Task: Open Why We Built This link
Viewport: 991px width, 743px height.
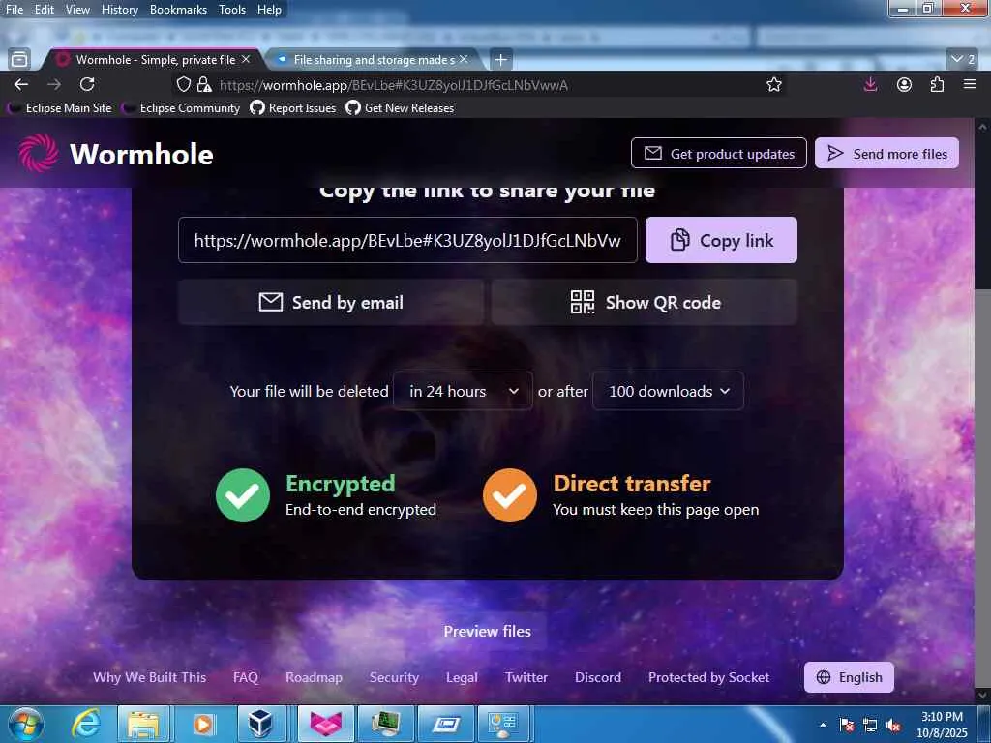Action: click(x=150, y=677)
